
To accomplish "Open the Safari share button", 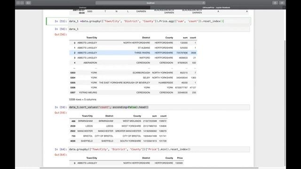I will click(x=275, y=3).
